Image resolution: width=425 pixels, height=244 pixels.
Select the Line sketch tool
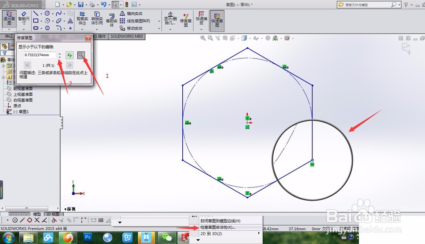(x=36, y=13)
